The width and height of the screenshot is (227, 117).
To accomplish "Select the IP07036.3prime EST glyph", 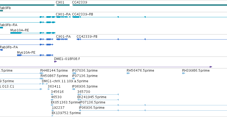I will tap(74, 73).
